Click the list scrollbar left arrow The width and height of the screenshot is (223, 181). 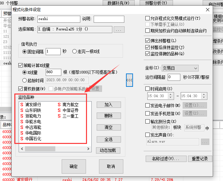point(22,149)
